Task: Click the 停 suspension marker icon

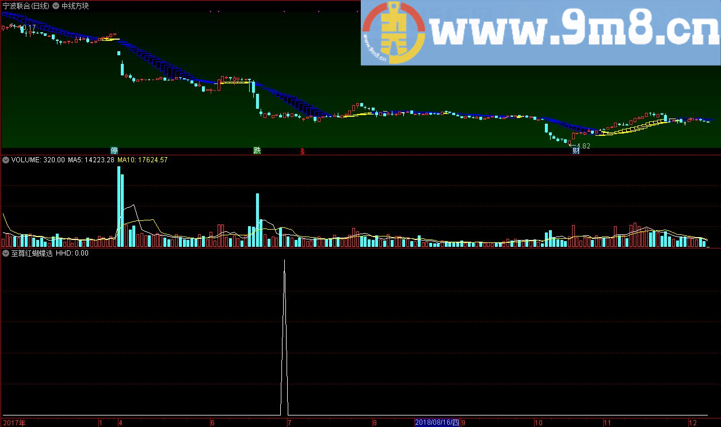Action: click(x=114, y=151)
